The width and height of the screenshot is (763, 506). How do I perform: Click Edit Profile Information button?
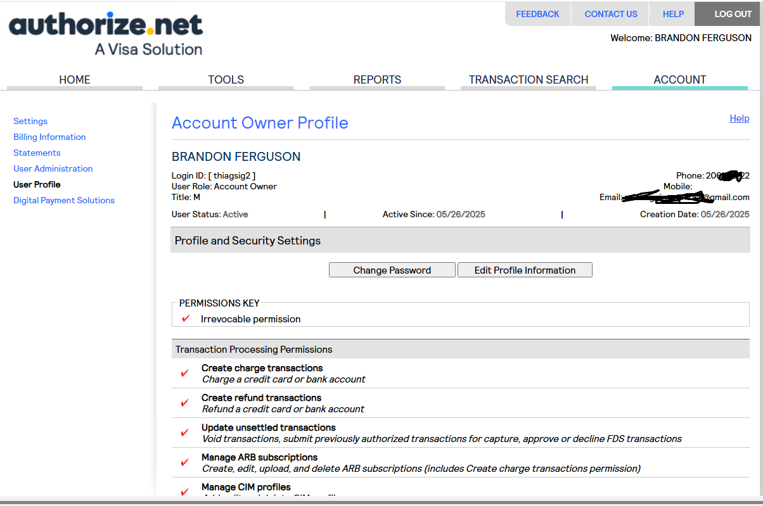(x=525, y=270)
